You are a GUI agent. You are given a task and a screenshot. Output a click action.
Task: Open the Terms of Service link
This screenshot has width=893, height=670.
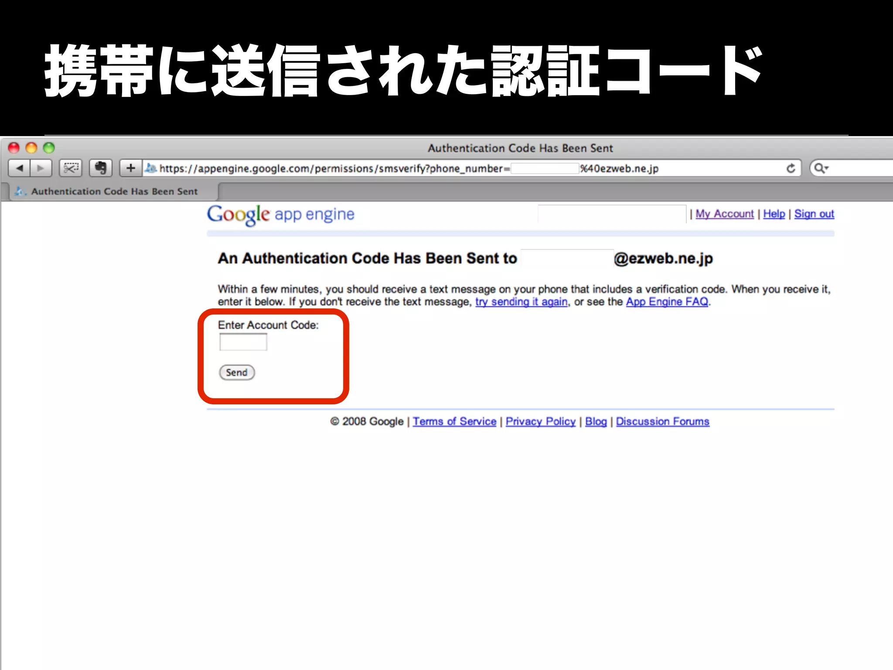click(454, 421)
